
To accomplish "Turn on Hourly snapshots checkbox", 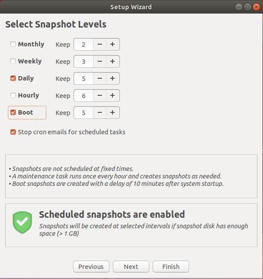I will pyautogui.click(x=13, y=95).
